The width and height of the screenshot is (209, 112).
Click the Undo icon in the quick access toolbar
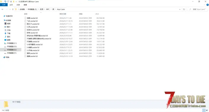(x=5, y=1)
